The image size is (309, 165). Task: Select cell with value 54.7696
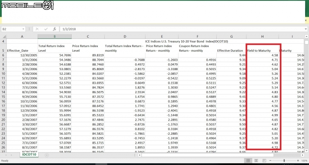point(55,55)
